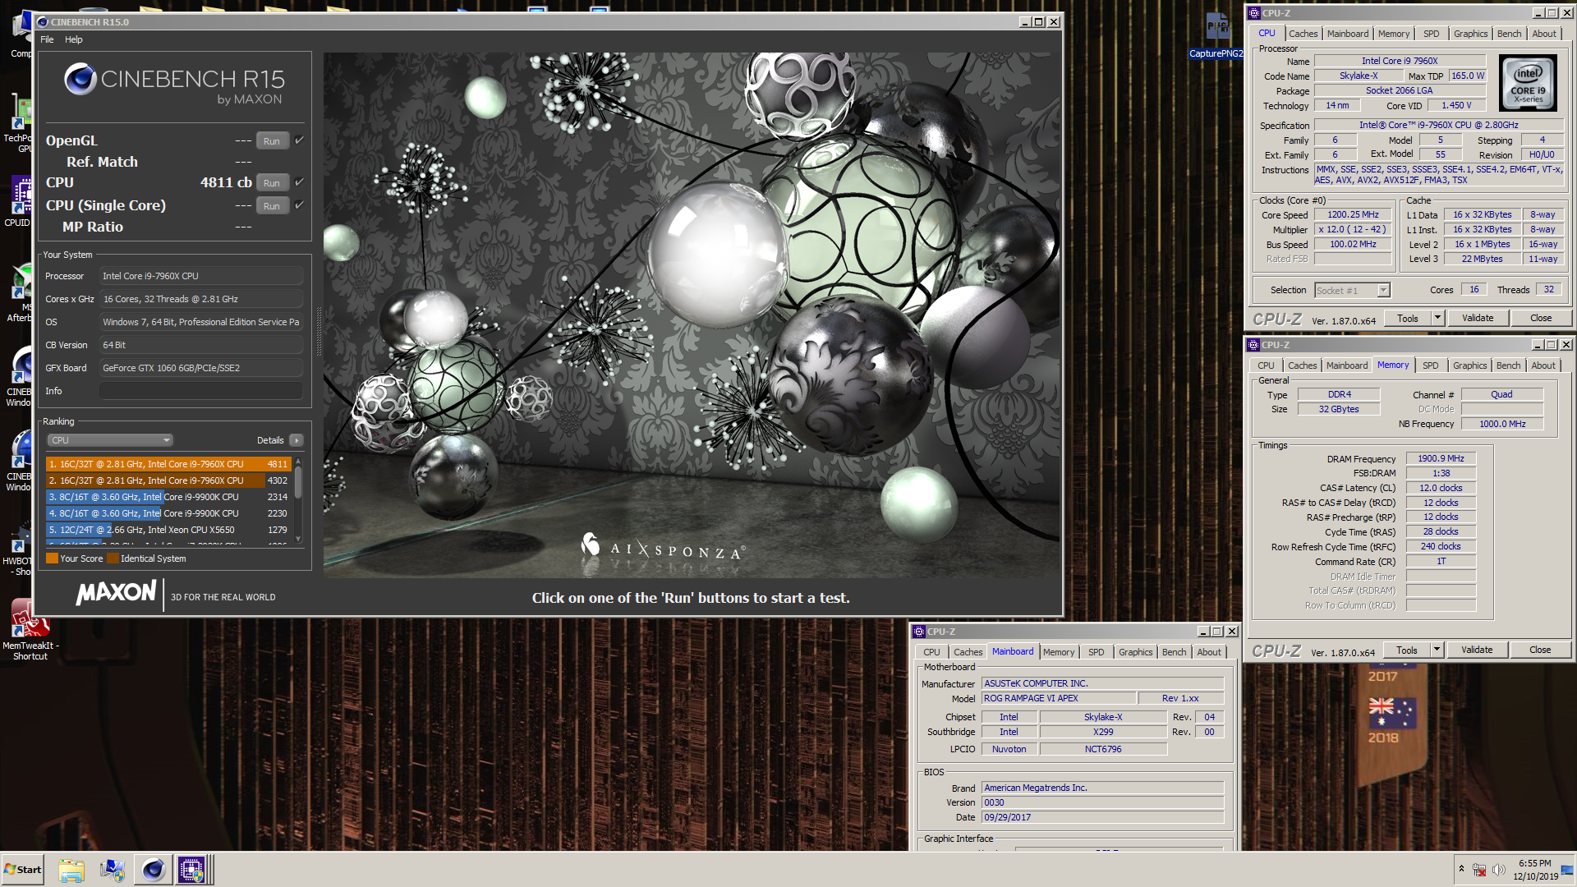Click the taskbar clock showing 6:55 PM
The width and height of the screenshot is (1577, 887).
(1535, 870)
